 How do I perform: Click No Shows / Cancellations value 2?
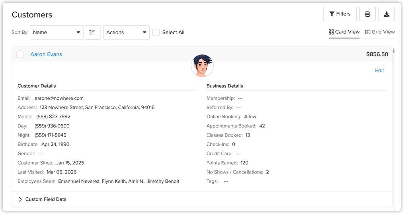point(267,172)
